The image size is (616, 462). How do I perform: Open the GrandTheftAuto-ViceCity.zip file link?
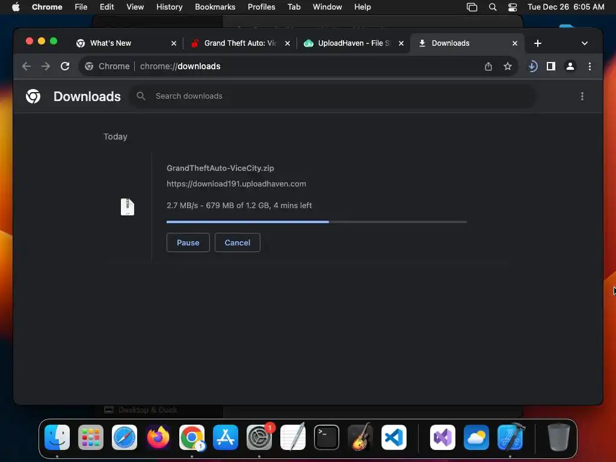click(x=220, y=168)
